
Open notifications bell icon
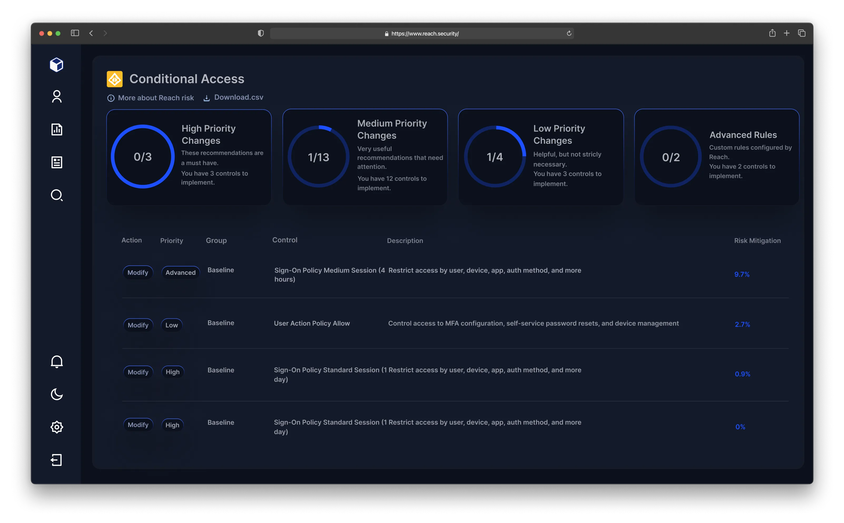57,362
